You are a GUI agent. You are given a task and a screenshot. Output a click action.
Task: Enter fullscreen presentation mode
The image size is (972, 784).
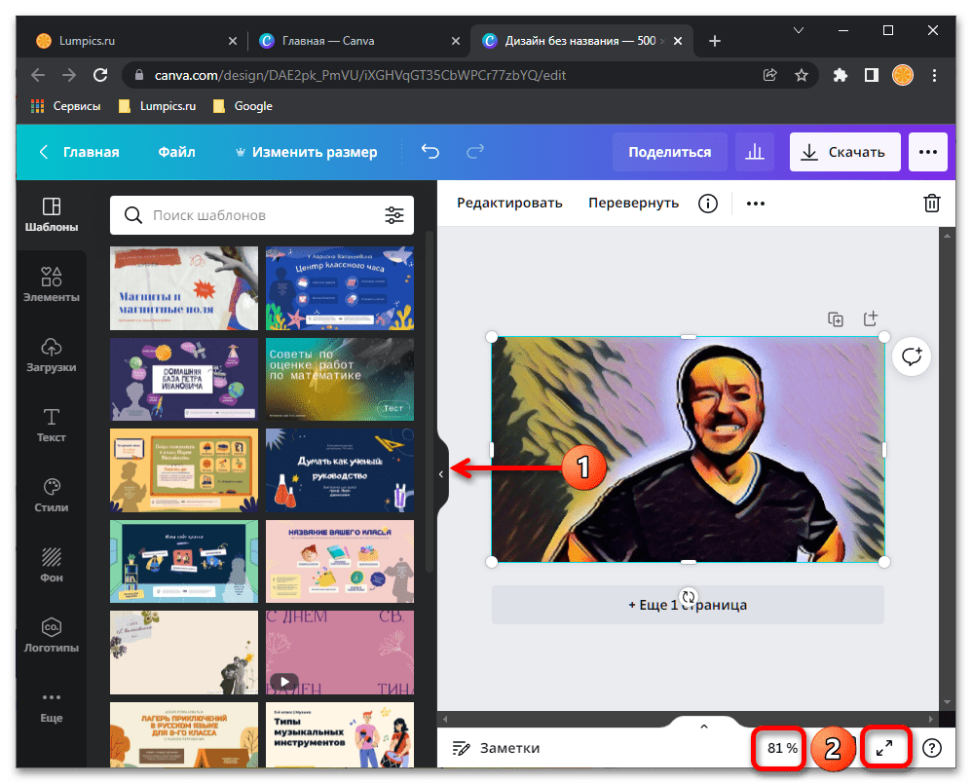[x=884, y=748]
